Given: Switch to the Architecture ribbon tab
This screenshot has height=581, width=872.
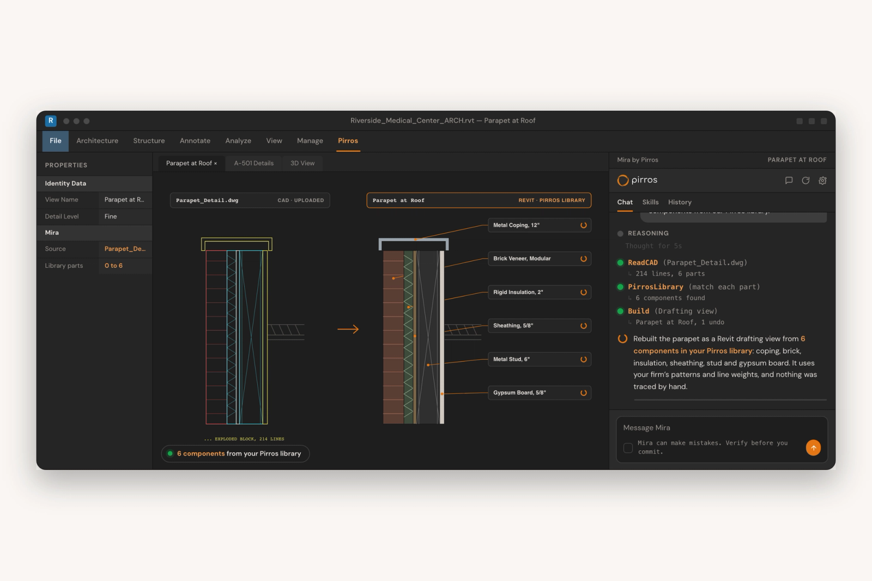Looking at the screenshot, I should pyautogui.click(x=98, y=141).
